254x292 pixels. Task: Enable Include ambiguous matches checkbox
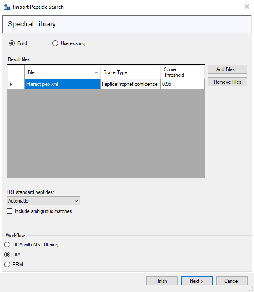(9, 211)
